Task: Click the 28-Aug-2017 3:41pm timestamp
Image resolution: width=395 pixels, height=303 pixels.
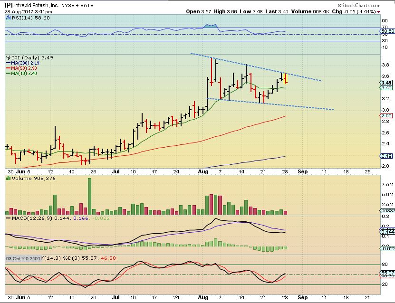Action: click(28, 11)
